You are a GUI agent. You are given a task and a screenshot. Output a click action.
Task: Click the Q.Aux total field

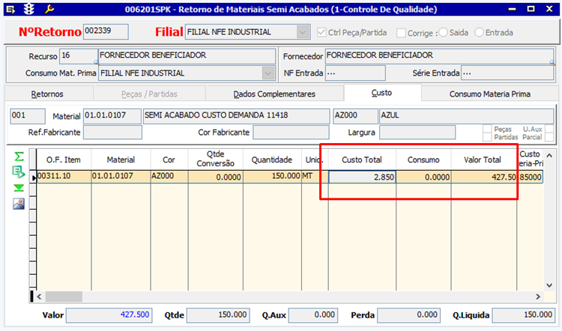tap(313, 315)
